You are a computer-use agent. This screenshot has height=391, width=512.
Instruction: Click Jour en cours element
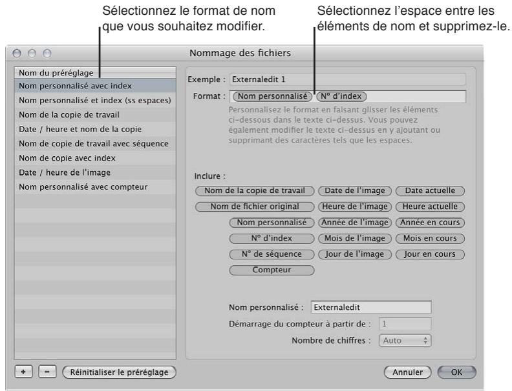[x=430, y=254]
